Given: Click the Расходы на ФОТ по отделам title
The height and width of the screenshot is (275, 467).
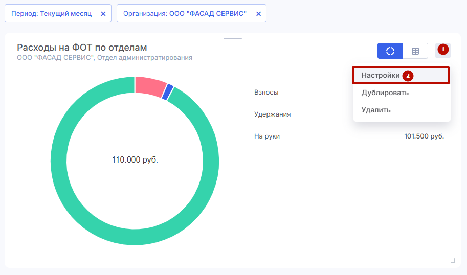Looking at the screenshot, I should (x=82, y=48).
